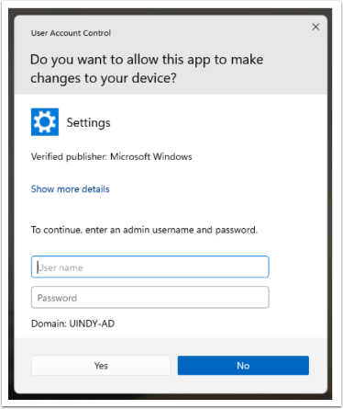The height and width of the screenshot is (409, 343).
Task: Focus the Password field
Action: (x=149, y=297)
